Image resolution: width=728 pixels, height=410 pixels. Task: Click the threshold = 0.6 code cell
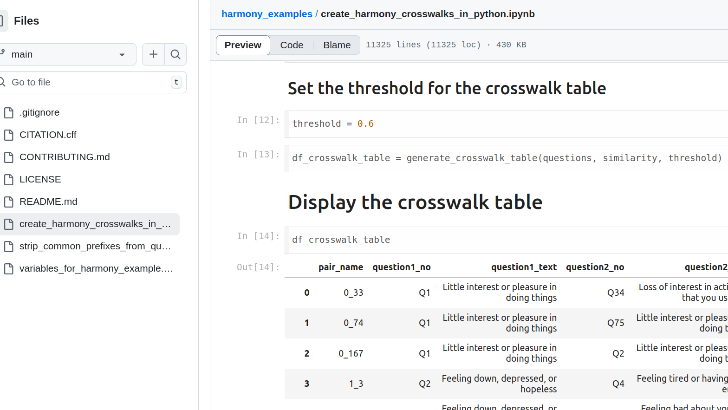[x=506, y=124]
